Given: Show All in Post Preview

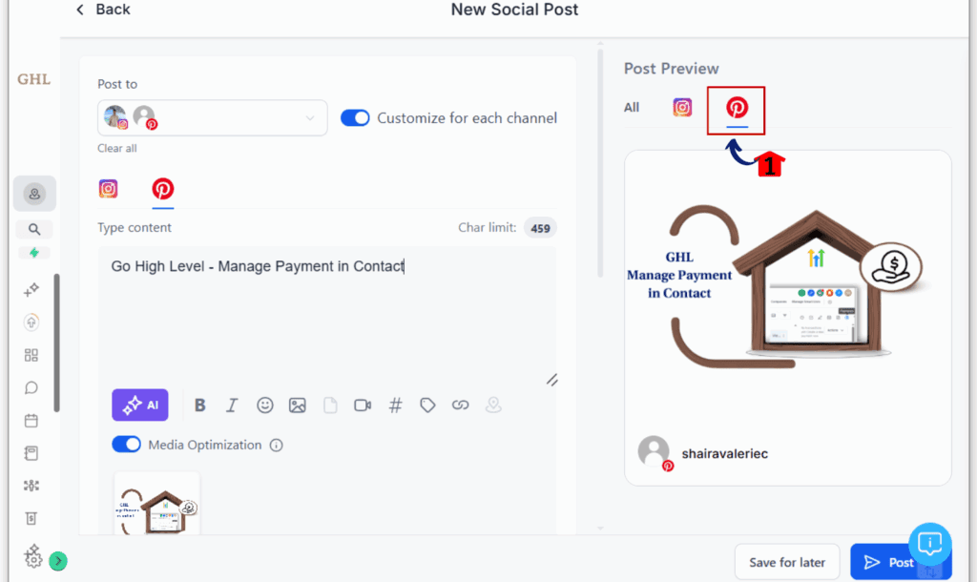Looking at the screenshot, I should point(632,107).
